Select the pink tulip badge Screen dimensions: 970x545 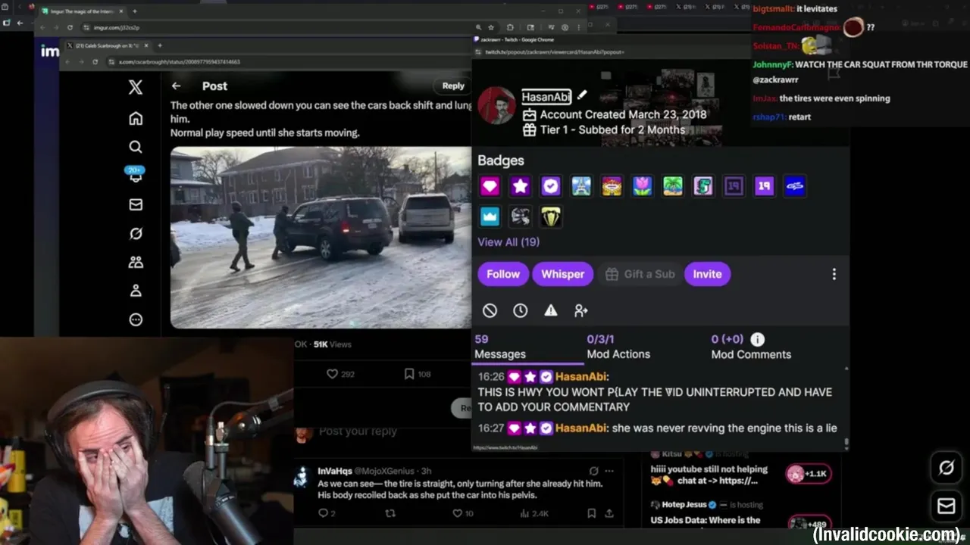tap(642, 186)
